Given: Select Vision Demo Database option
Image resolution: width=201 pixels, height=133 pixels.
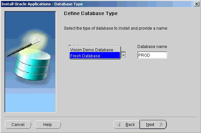Looking at the screenshot, I should point(95,50).
